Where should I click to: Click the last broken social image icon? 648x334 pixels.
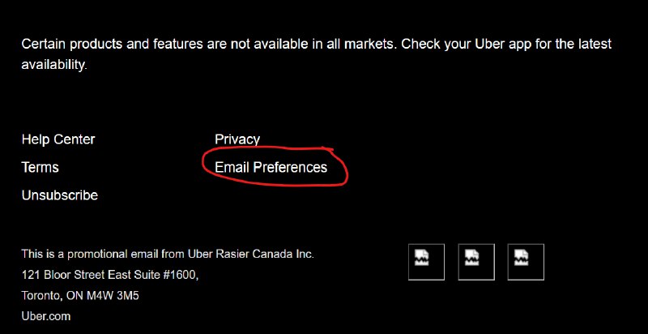pos(526,262)
